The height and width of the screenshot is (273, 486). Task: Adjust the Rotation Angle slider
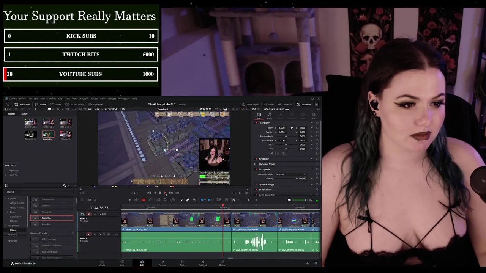[287, 136]
